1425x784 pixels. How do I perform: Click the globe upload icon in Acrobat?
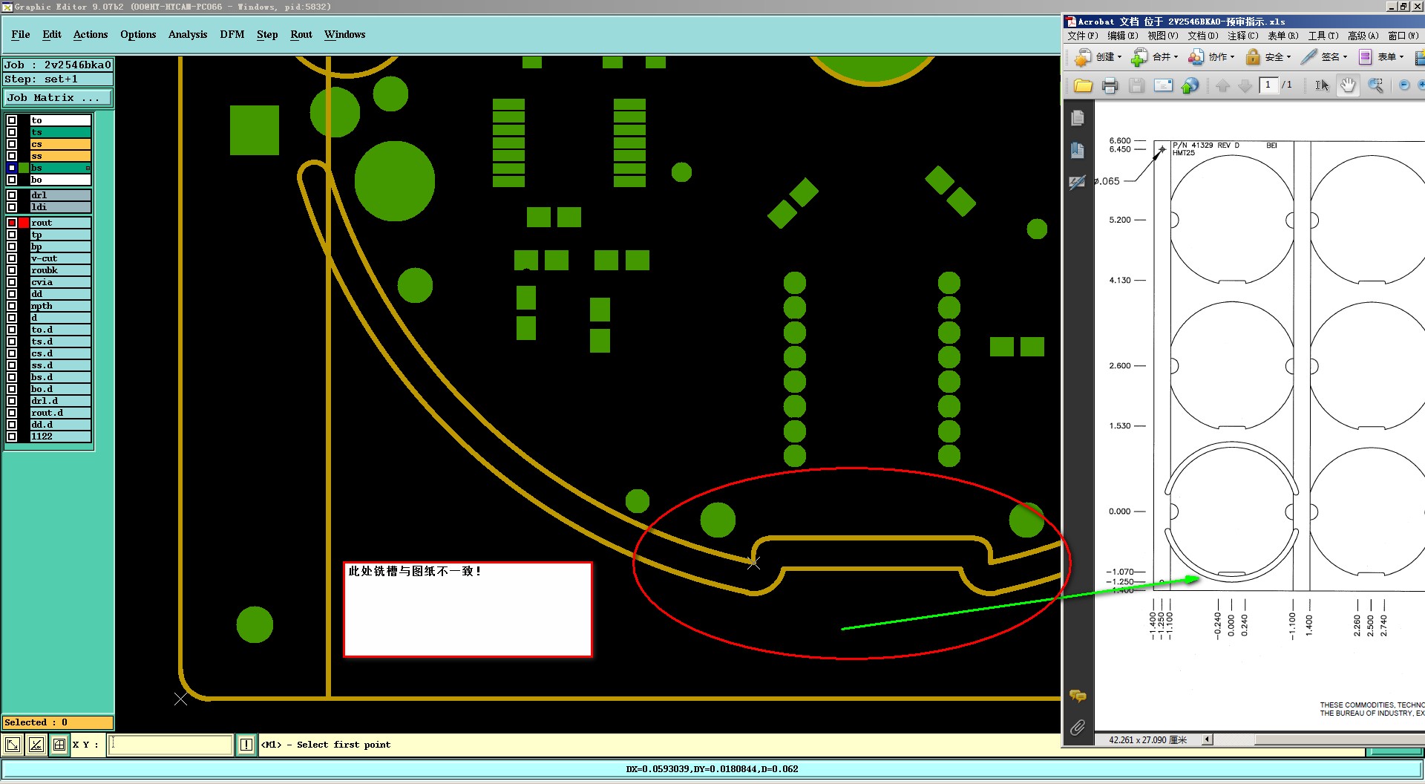tap(1190, 85)
